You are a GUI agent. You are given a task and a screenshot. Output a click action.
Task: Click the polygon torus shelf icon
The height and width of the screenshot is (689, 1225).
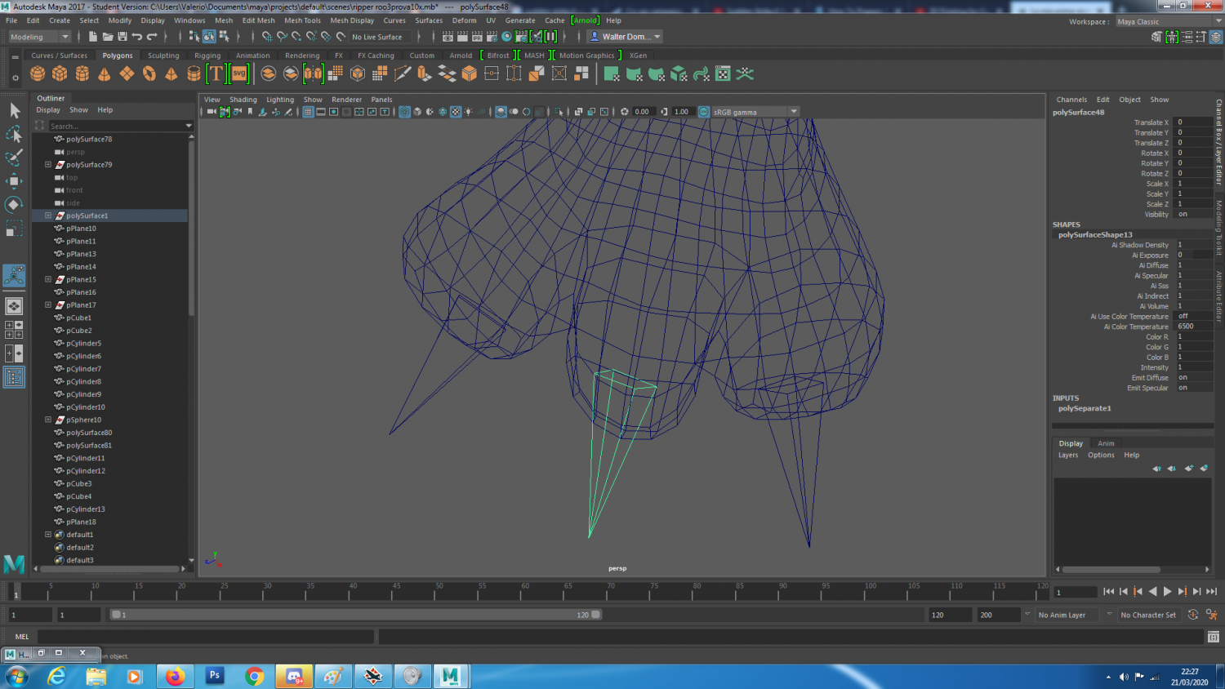tap(149, 74)
